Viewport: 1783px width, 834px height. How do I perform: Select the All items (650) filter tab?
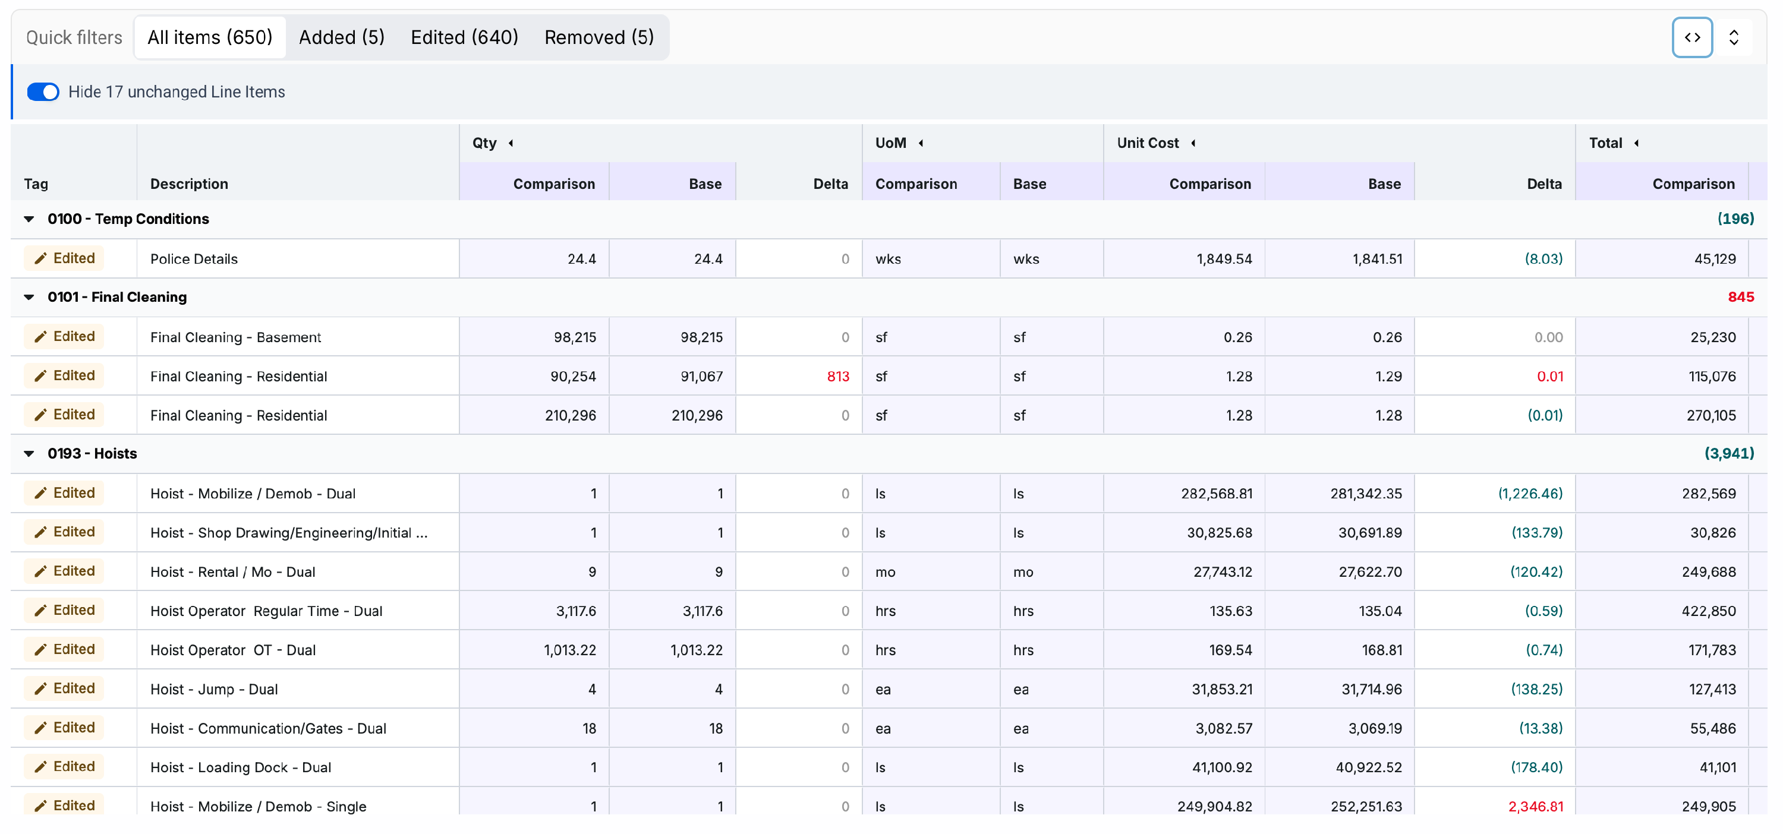pos(210,37)
